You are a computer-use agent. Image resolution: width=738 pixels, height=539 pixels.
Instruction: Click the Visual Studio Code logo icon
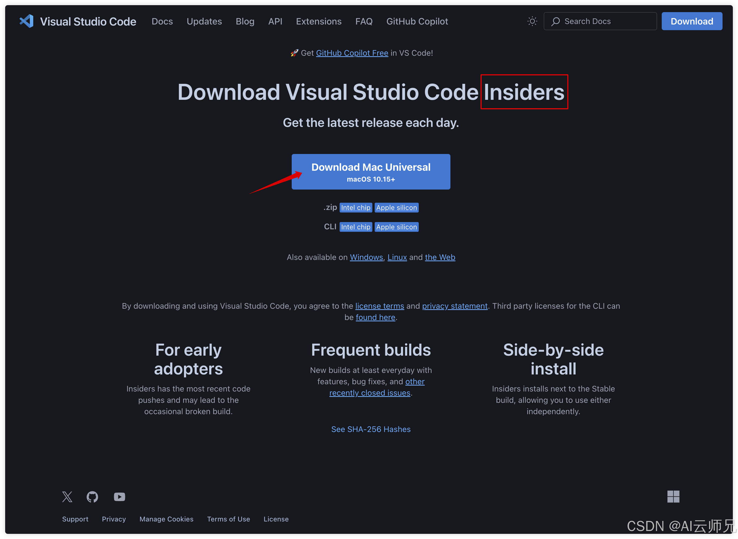pos(27,21)
